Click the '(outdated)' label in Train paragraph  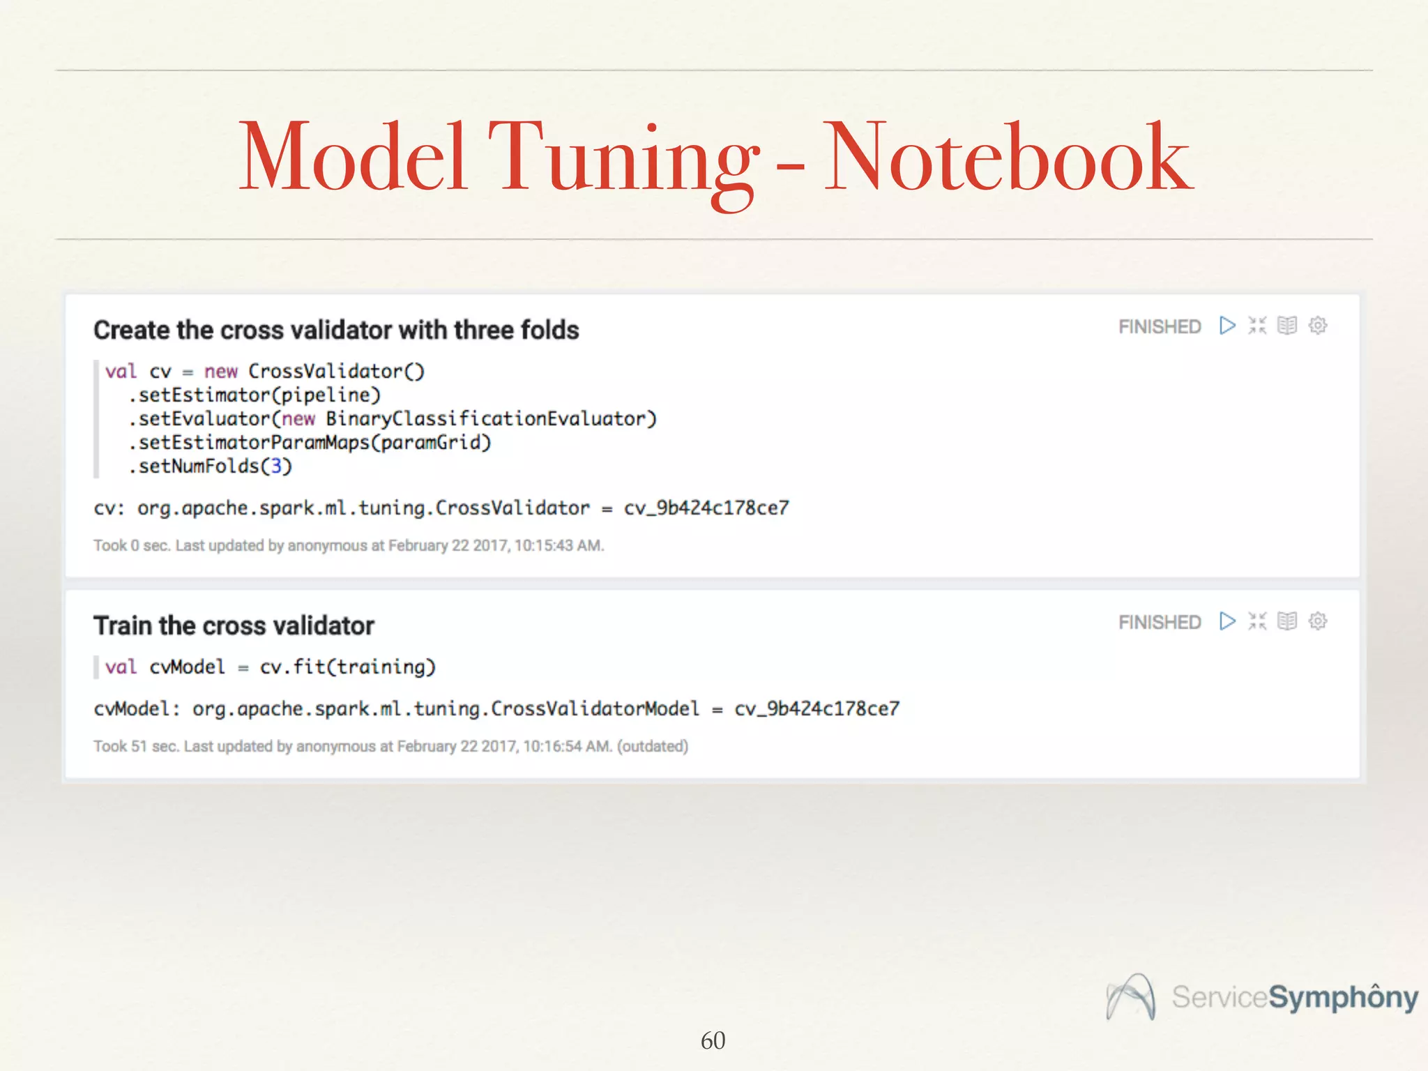click(653, 747)
